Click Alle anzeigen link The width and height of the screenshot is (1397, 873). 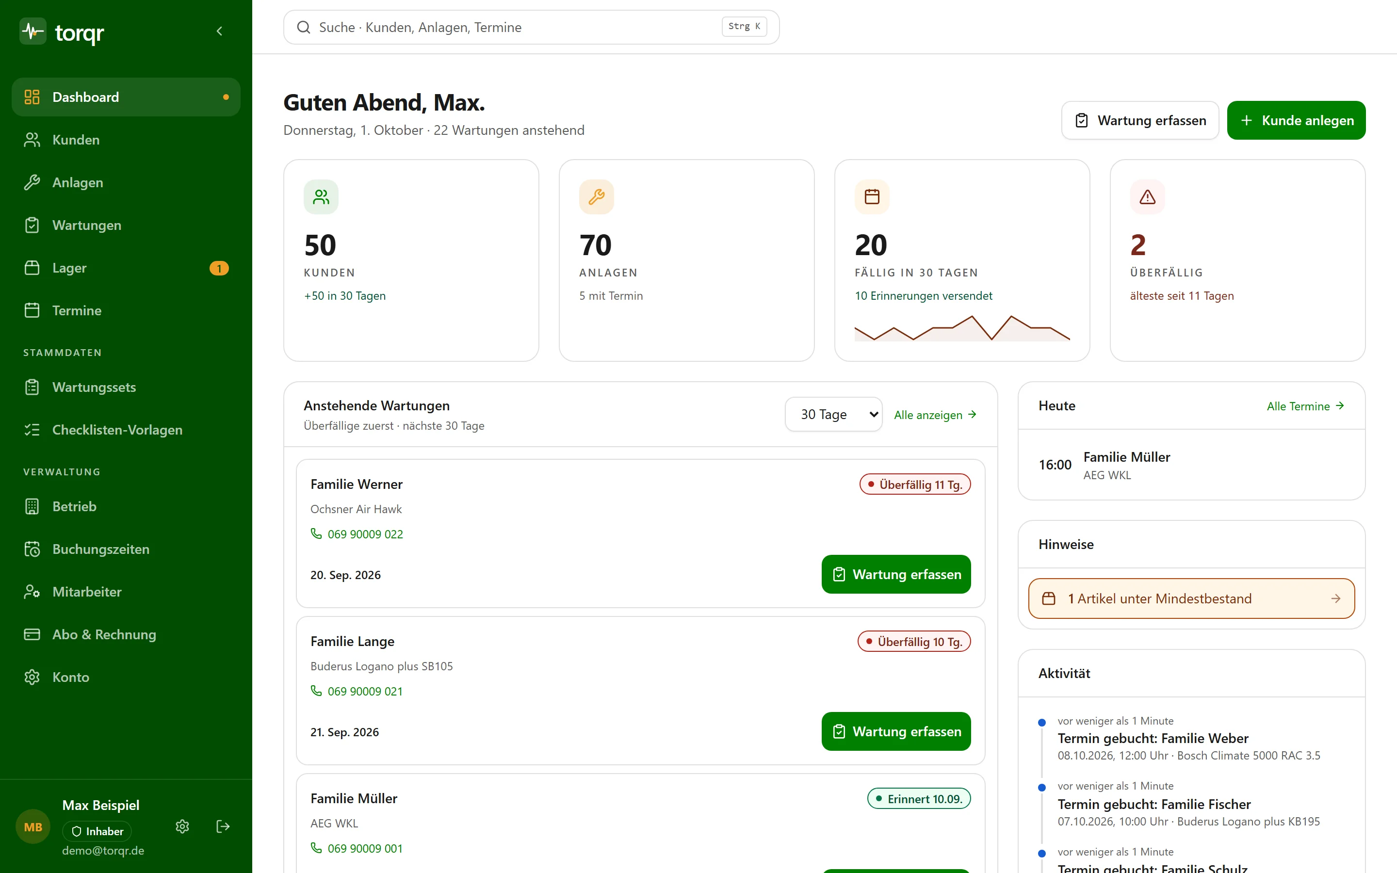[x=935, y=415]
